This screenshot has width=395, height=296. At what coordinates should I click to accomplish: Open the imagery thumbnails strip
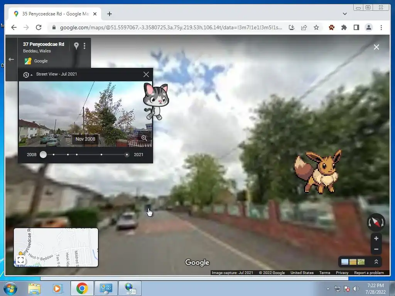coord(353,262)
